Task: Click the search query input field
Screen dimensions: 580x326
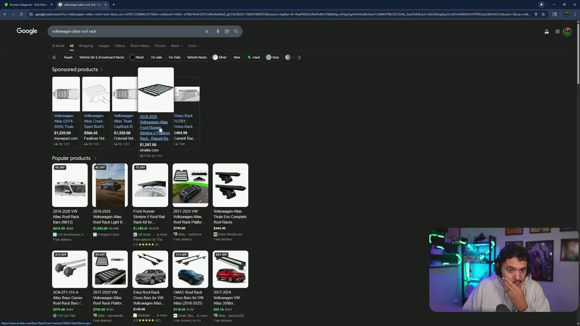Action: (126, 31)
